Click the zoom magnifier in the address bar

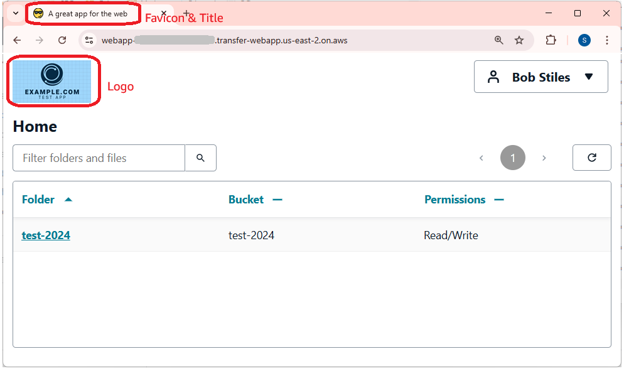498,40
